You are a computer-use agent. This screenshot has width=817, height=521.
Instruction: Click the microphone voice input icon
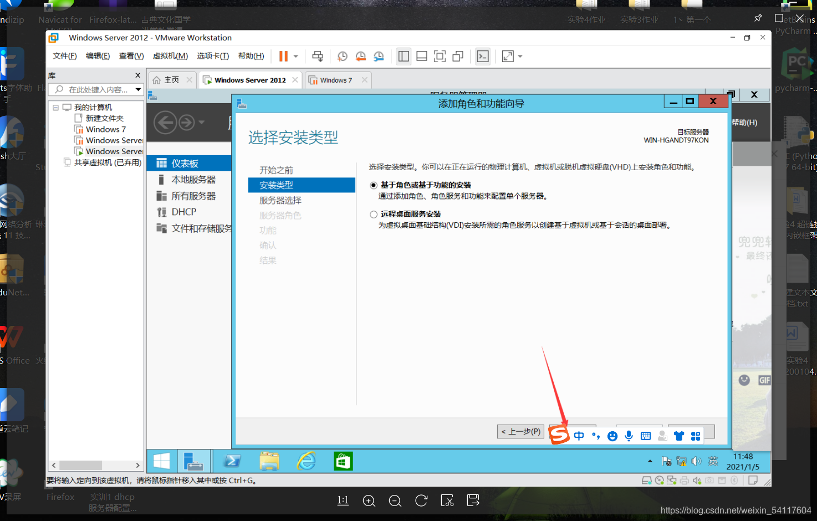(629, 436)
